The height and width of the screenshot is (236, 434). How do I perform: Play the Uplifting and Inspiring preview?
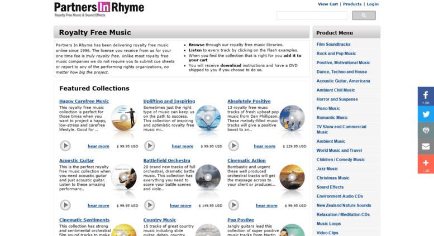[x=150, y=146]
